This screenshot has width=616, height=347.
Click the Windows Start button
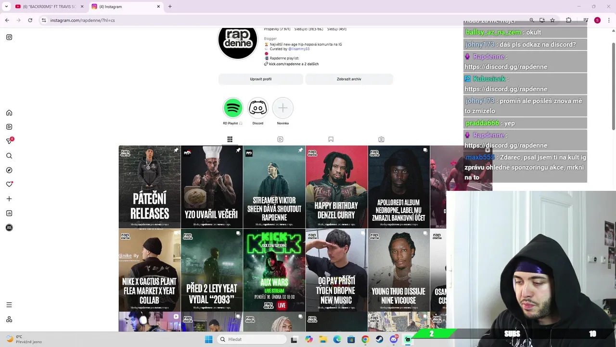(x=208, y=339)
